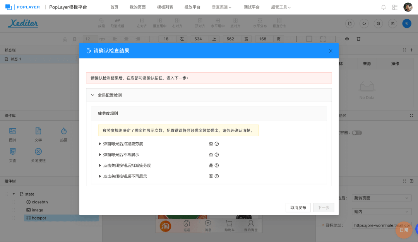418x242 pixels.
Task: Open the grid list icon near avatar
Action: click(x=395, y=7)
